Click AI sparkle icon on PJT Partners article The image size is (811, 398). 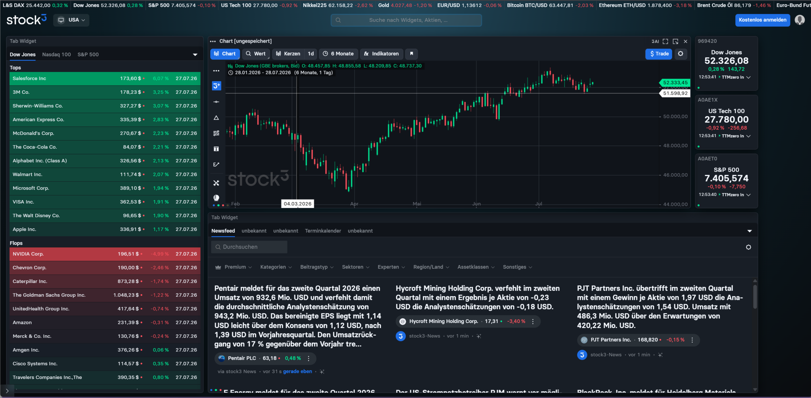click(660, 355)
